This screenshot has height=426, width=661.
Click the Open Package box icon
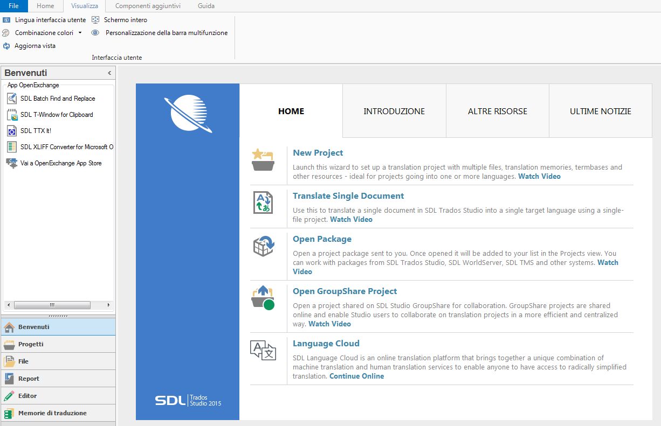point(264,246)
